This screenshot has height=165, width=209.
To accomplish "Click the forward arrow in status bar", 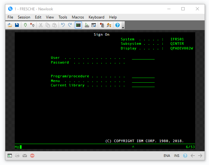I will click(x=200, y=156).
